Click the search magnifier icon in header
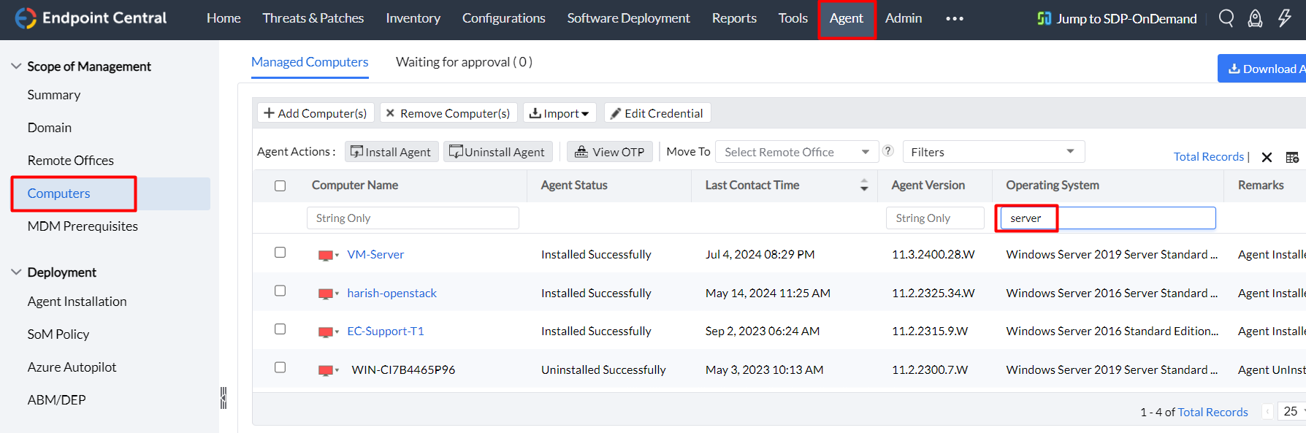Viewport: 1306px width, 433px height. click(1226, 18)
